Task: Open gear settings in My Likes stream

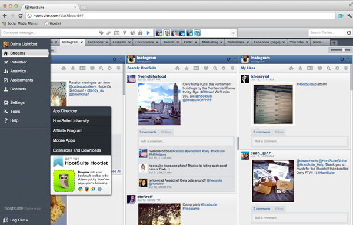Action: (x=337, y=68)
